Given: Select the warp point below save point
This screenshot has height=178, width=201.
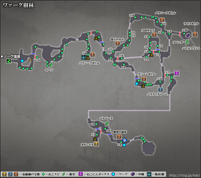Looking at the screenshot, I should click(124, 145).
